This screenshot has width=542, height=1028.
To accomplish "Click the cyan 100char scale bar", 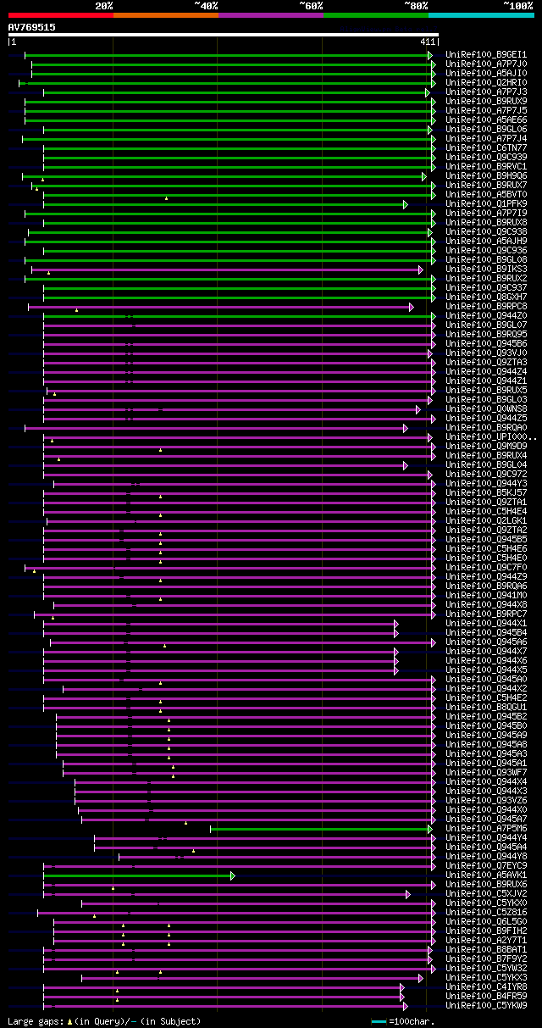I will [x=379, y=1021].
